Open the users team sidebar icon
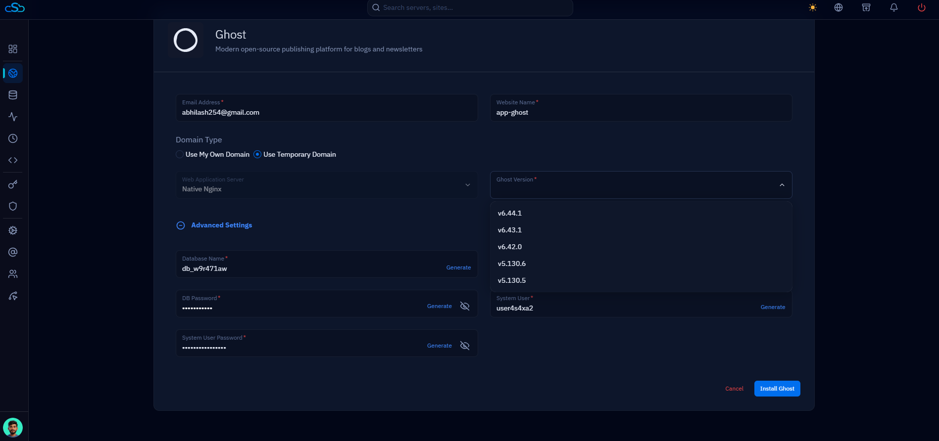The height and width of the screenshot is (441, 939). click(x=13, y=274)
